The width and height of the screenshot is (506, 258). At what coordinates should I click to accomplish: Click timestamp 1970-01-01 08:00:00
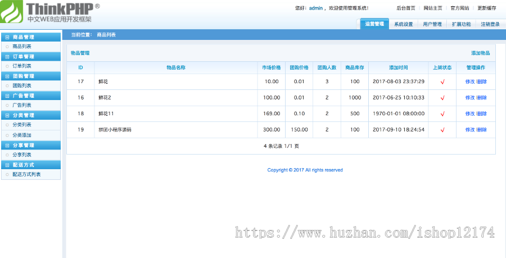tap(399, 114)
